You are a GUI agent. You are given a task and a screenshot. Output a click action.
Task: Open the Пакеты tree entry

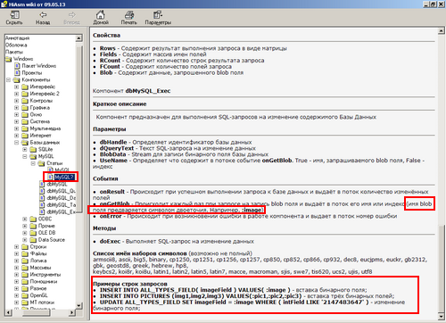[x=14, y=52]
